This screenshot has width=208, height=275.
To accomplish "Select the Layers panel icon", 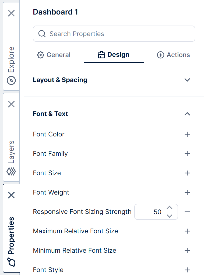I will point(11,171).
